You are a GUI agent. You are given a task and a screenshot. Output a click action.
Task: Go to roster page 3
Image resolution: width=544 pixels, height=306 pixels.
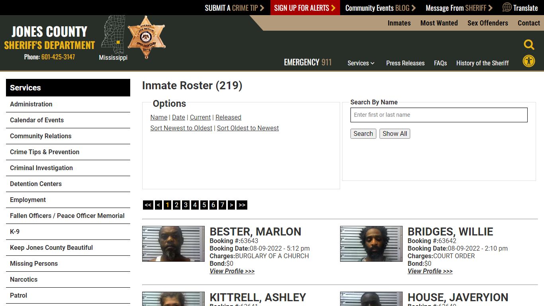point(186,205)
